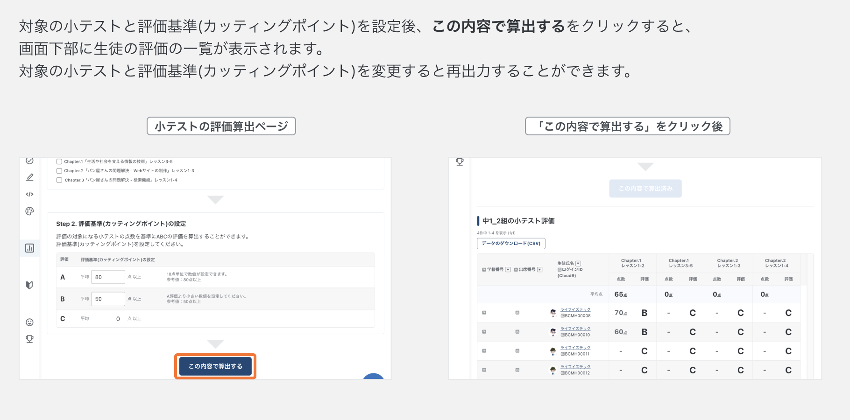This screenshot has height=420, width=850.
Task: Open student link ライフイズテック BCMH00008
Action: coord(575,309)
